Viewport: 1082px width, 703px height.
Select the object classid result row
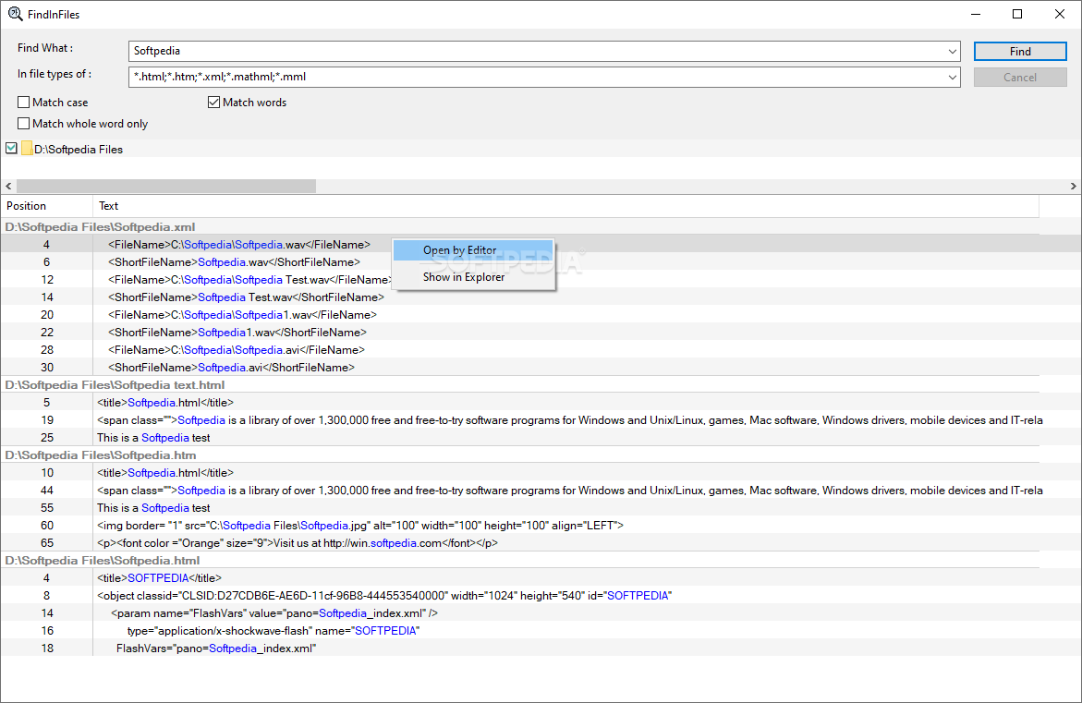(541, 595)
